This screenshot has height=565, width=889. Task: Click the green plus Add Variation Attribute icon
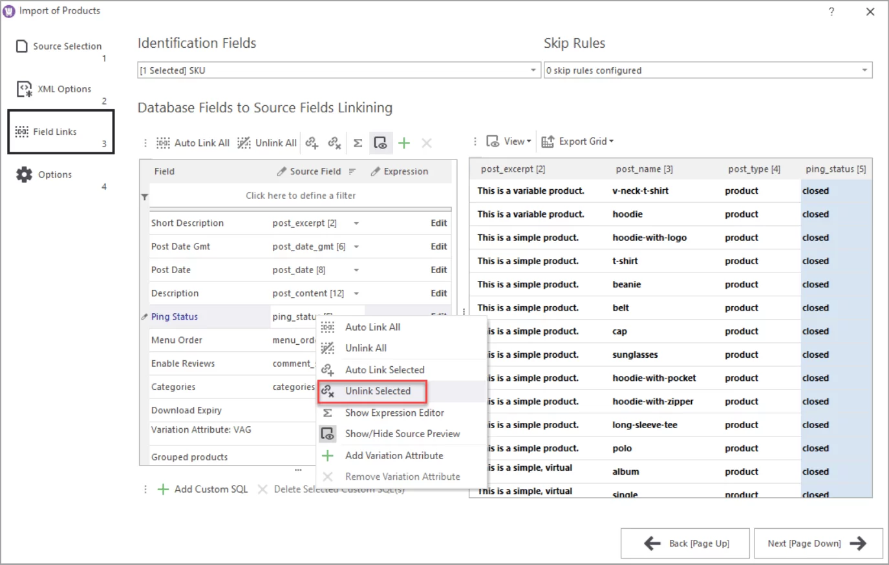click(403, 143)
